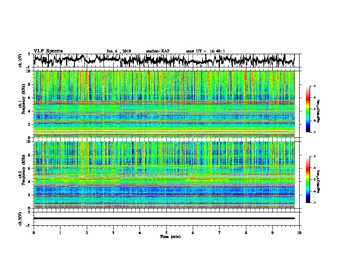337x261 pixels.
Task: Click the 'station=KAP' header label
Action: tap(158, 51)
